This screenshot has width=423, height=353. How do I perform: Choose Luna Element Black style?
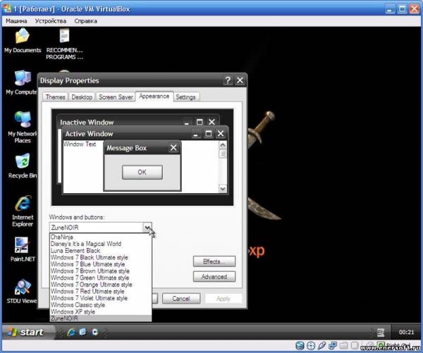tap(100, 251)
